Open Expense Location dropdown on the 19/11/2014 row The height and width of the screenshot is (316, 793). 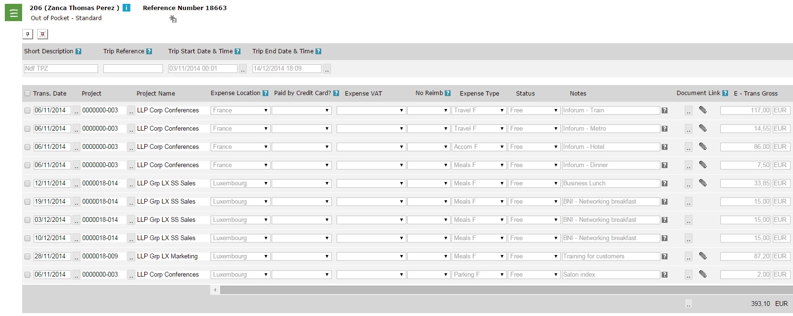240,202
